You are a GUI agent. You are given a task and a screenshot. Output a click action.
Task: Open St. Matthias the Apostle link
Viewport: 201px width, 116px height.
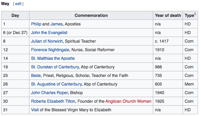coord(53,58)
